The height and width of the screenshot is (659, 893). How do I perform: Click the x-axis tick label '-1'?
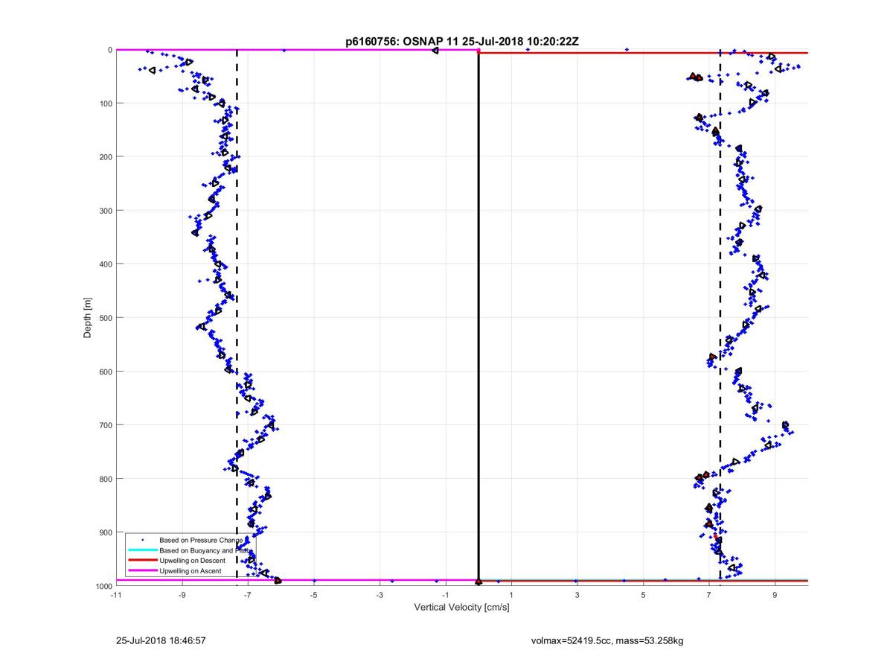(445, 595)
